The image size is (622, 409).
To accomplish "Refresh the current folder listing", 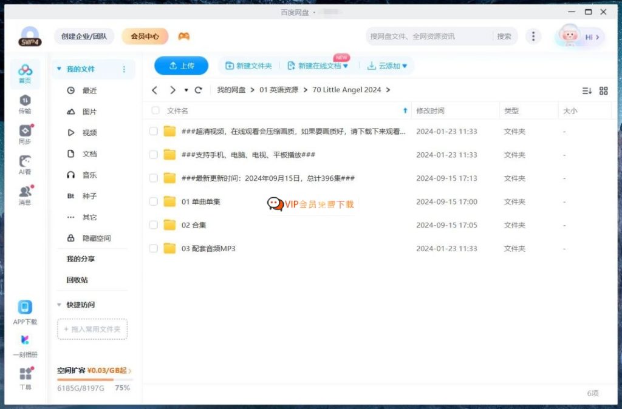I will click(199, 90).
